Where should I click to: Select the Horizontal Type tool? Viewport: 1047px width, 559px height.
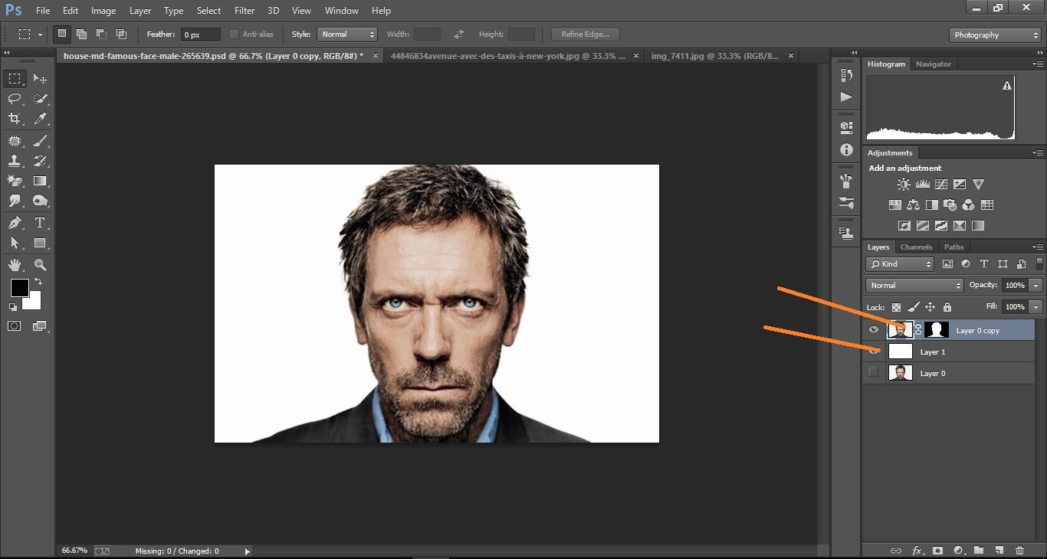(x=40, y=223)
